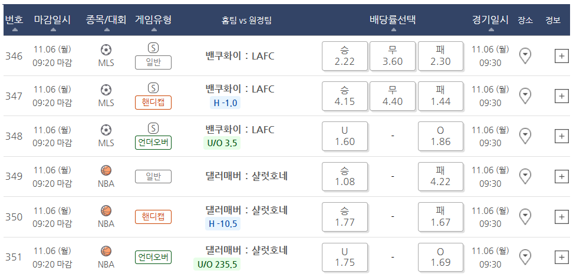
Task: Sort by 마감일시 column header
Action: (x=52, y=19)
